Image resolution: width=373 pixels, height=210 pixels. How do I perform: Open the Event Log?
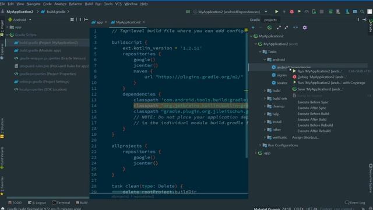coord(355,202)
